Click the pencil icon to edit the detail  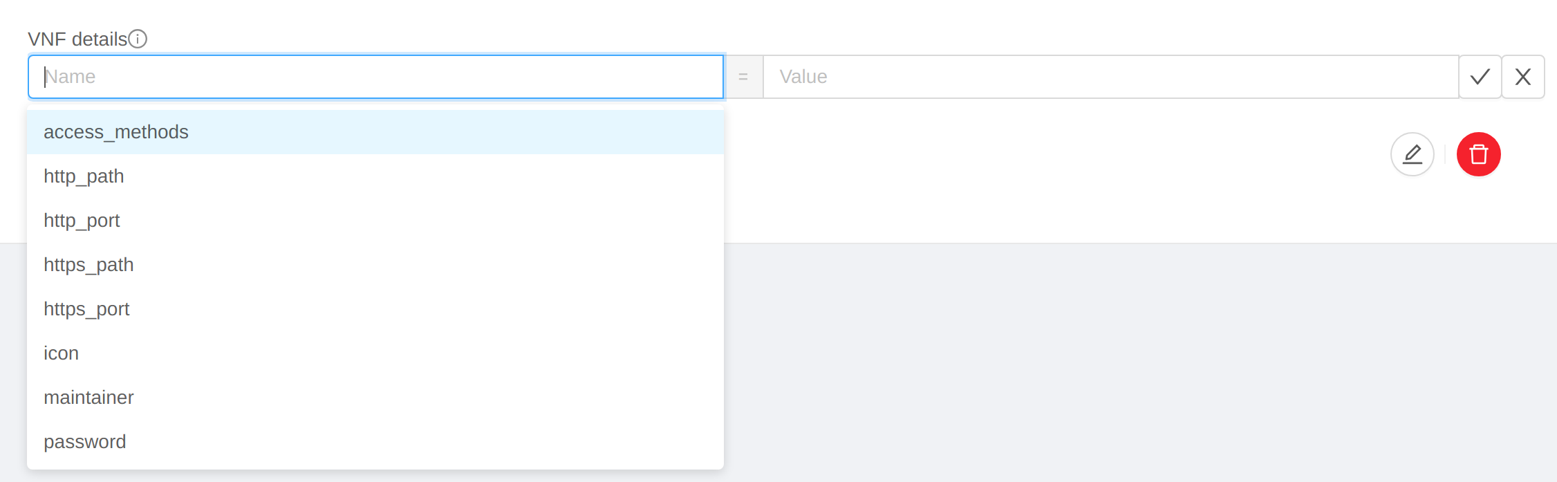[x=1412, y=154]
